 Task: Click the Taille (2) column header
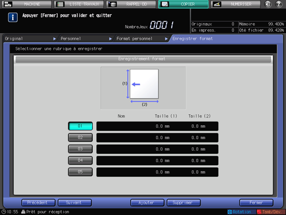pos(199,116)
